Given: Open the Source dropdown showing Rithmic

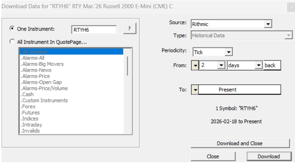Looking at the screenshot, I should (x=268, y=24).
